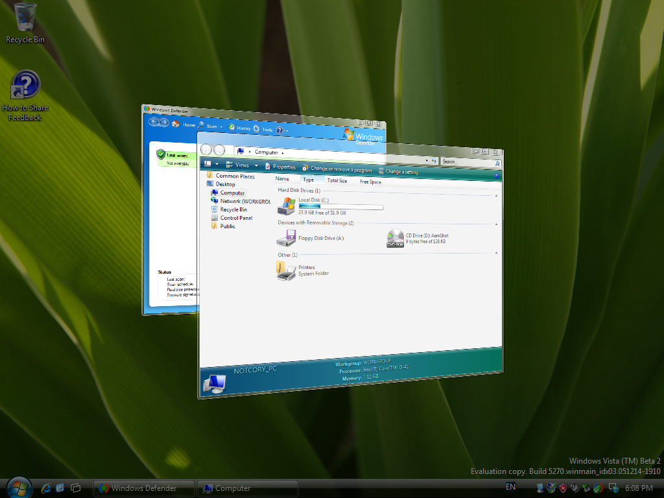Click the Tools gear icon in Defender
Image resolution: width=664 pixels, height=498 pixels.
pyautogui.click(x=256, y=128)
